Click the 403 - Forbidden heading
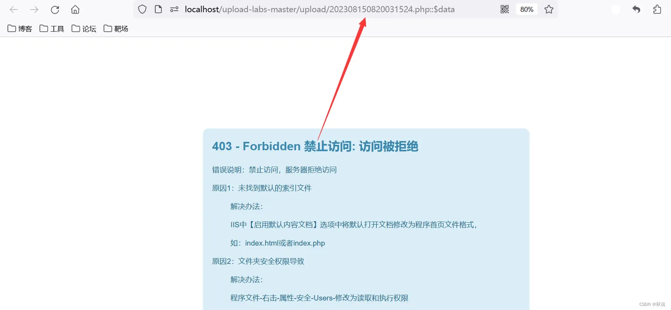Image resolution: width=671 pixels, height=310 pixels. (315, 146)
